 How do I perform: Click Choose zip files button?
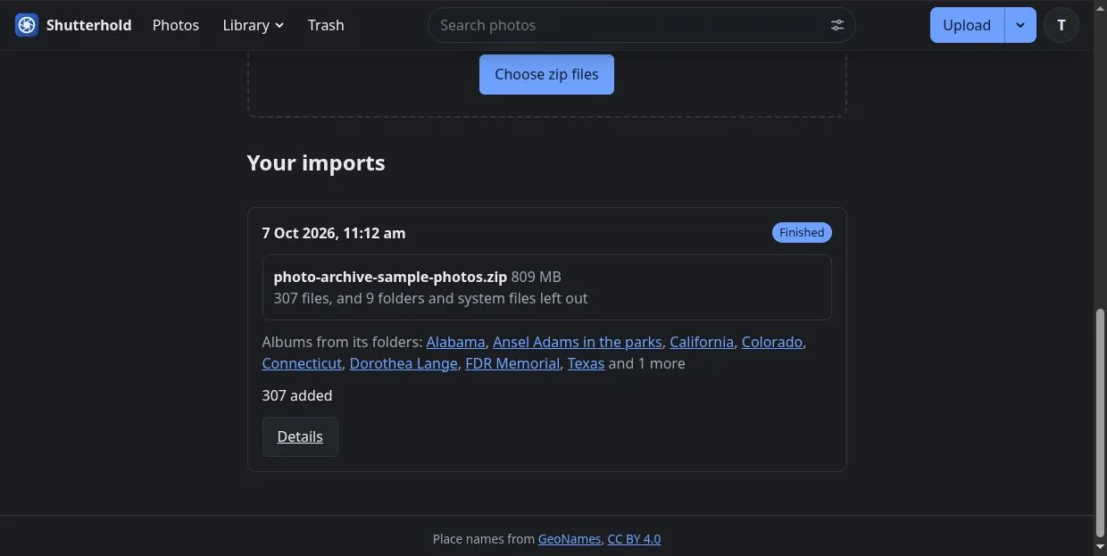point(546,74)
